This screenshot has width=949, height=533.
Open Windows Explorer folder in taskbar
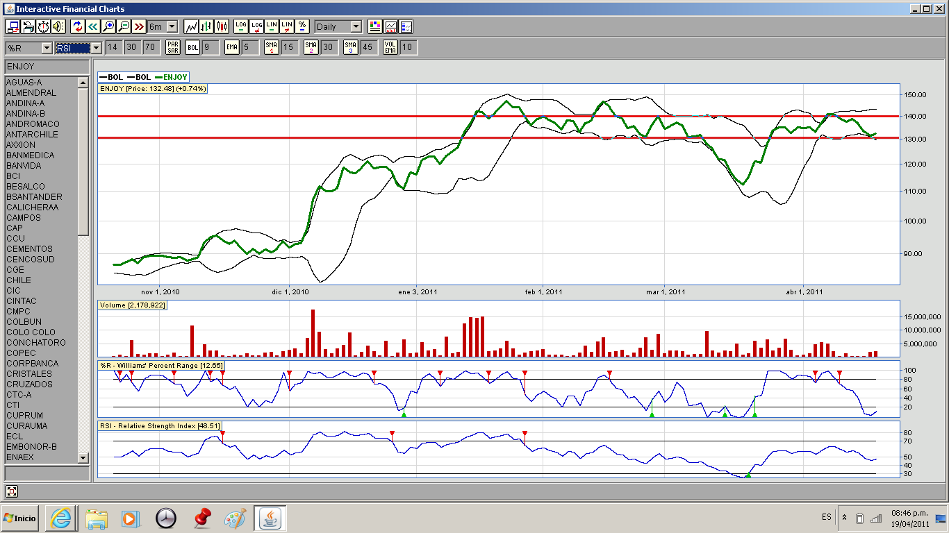click(97, 518)
